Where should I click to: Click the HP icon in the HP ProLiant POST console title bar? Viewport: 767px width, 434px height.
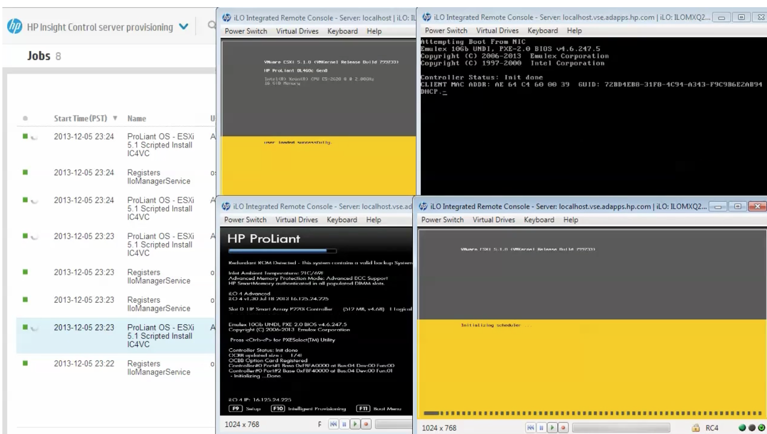226,206
